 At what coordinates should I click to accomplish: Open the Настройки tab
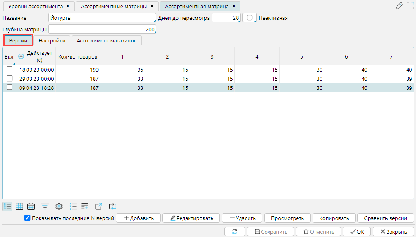(52, 40)
